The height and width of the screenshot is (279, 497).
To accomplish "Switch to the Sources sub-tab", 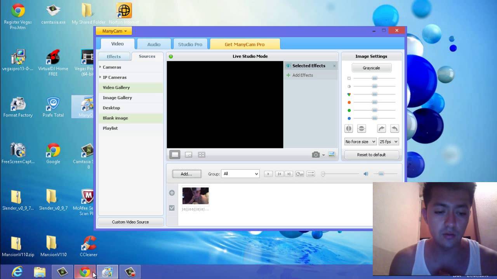I will 147,57.
